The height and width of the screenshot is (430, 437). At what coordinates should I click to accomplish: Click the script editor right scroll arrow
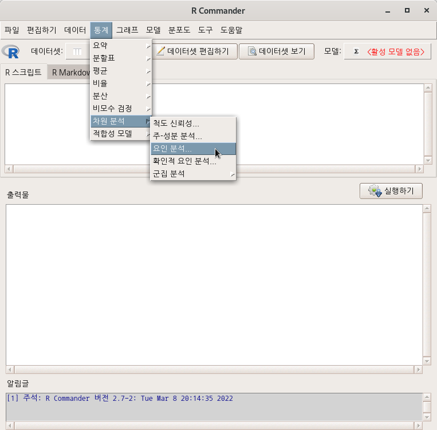tap(419, 169)
